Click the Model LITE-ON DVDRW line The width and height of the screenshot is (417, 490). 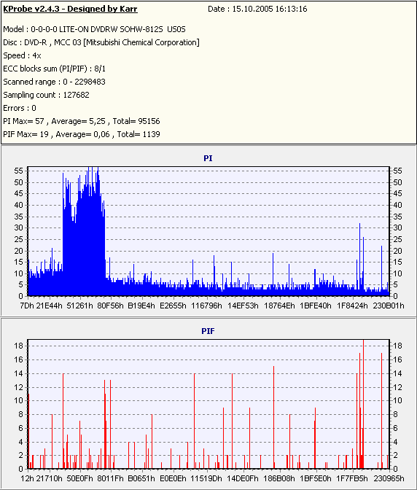(x=94, y=29)
